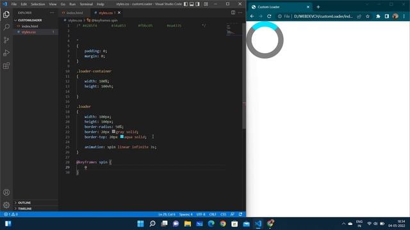Click Chrome forward arrow
The height and width of the screenshot is (230, 410).
(261, 16)
